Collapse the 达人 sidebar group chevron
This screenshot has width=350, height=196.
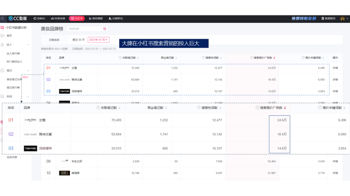click(28, 45)
